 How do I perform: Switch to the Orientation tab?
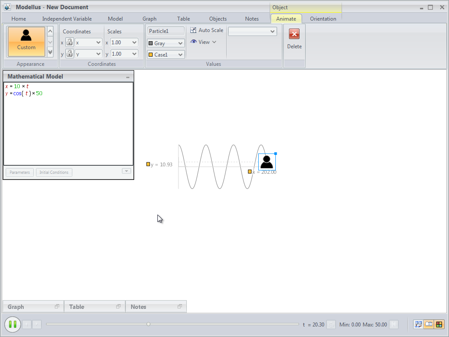(x=323, y=18)
